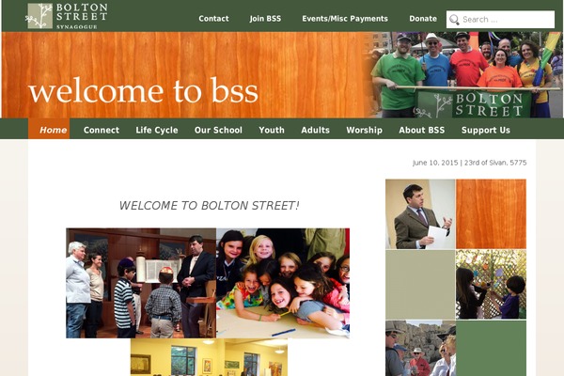Image resolution: width=564 pixels, height=376 pixels.
Task: Click the children at lattice photo
Action: click(491, 284)
